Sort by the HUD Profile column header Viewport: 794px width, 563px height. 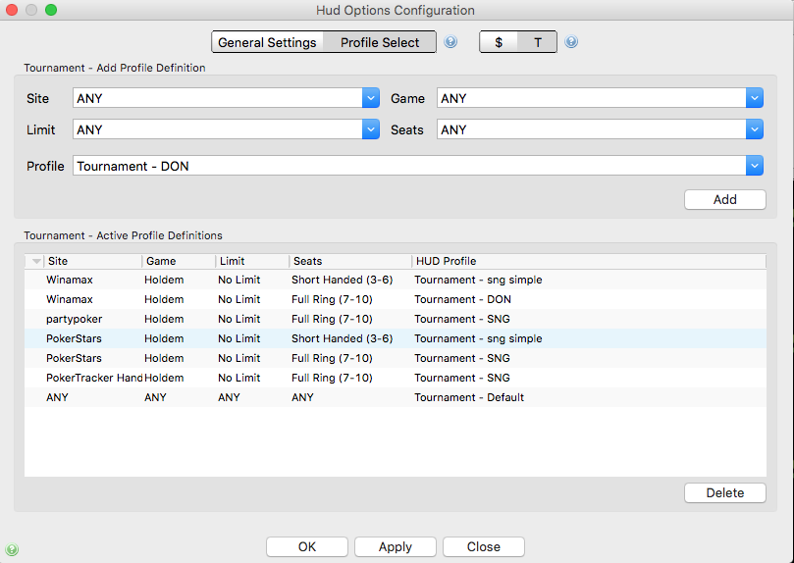[x=589, y=261]
